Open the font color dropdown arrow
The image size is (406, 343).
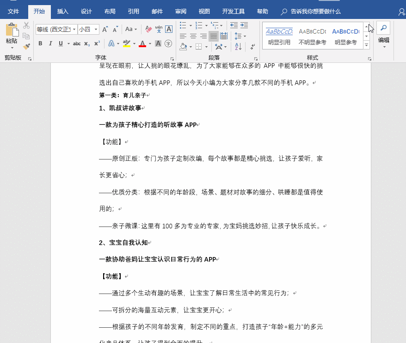[x=149, y=43]
